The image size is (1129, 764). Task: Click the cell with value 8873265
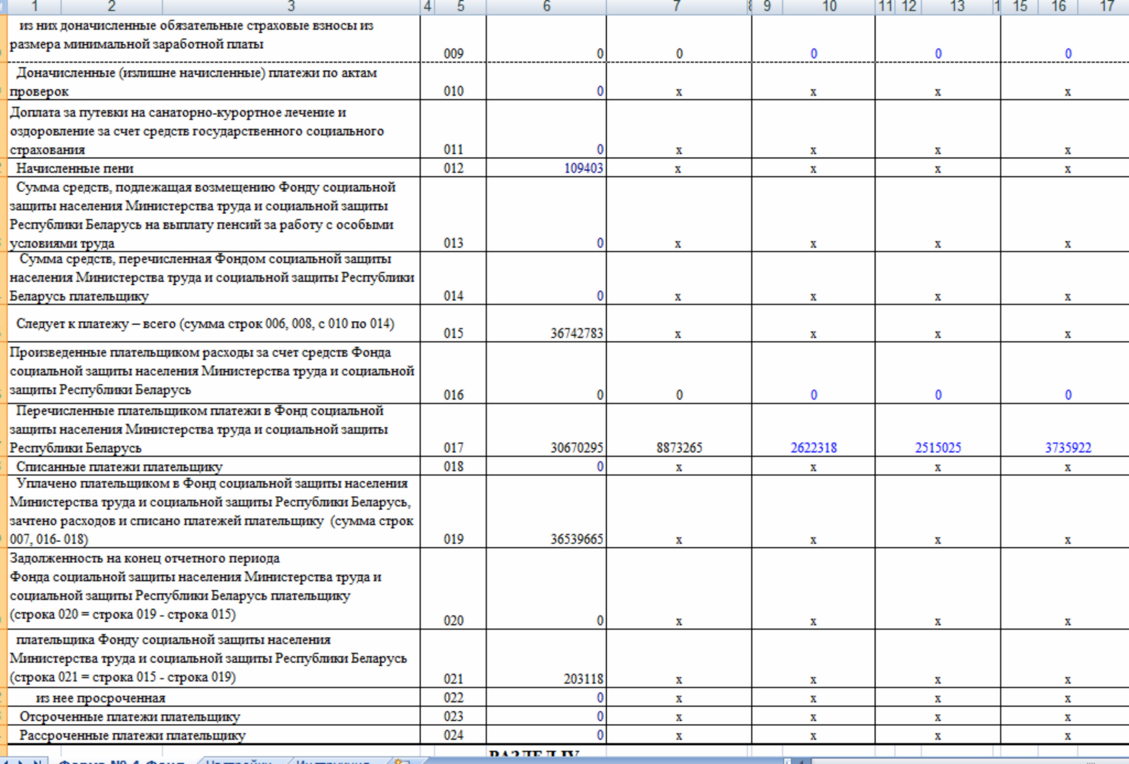click(x=679, y=430)
